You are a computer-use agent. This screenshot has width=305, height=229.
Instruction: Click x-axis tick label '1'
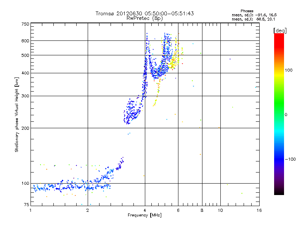[x=30, y=210]
